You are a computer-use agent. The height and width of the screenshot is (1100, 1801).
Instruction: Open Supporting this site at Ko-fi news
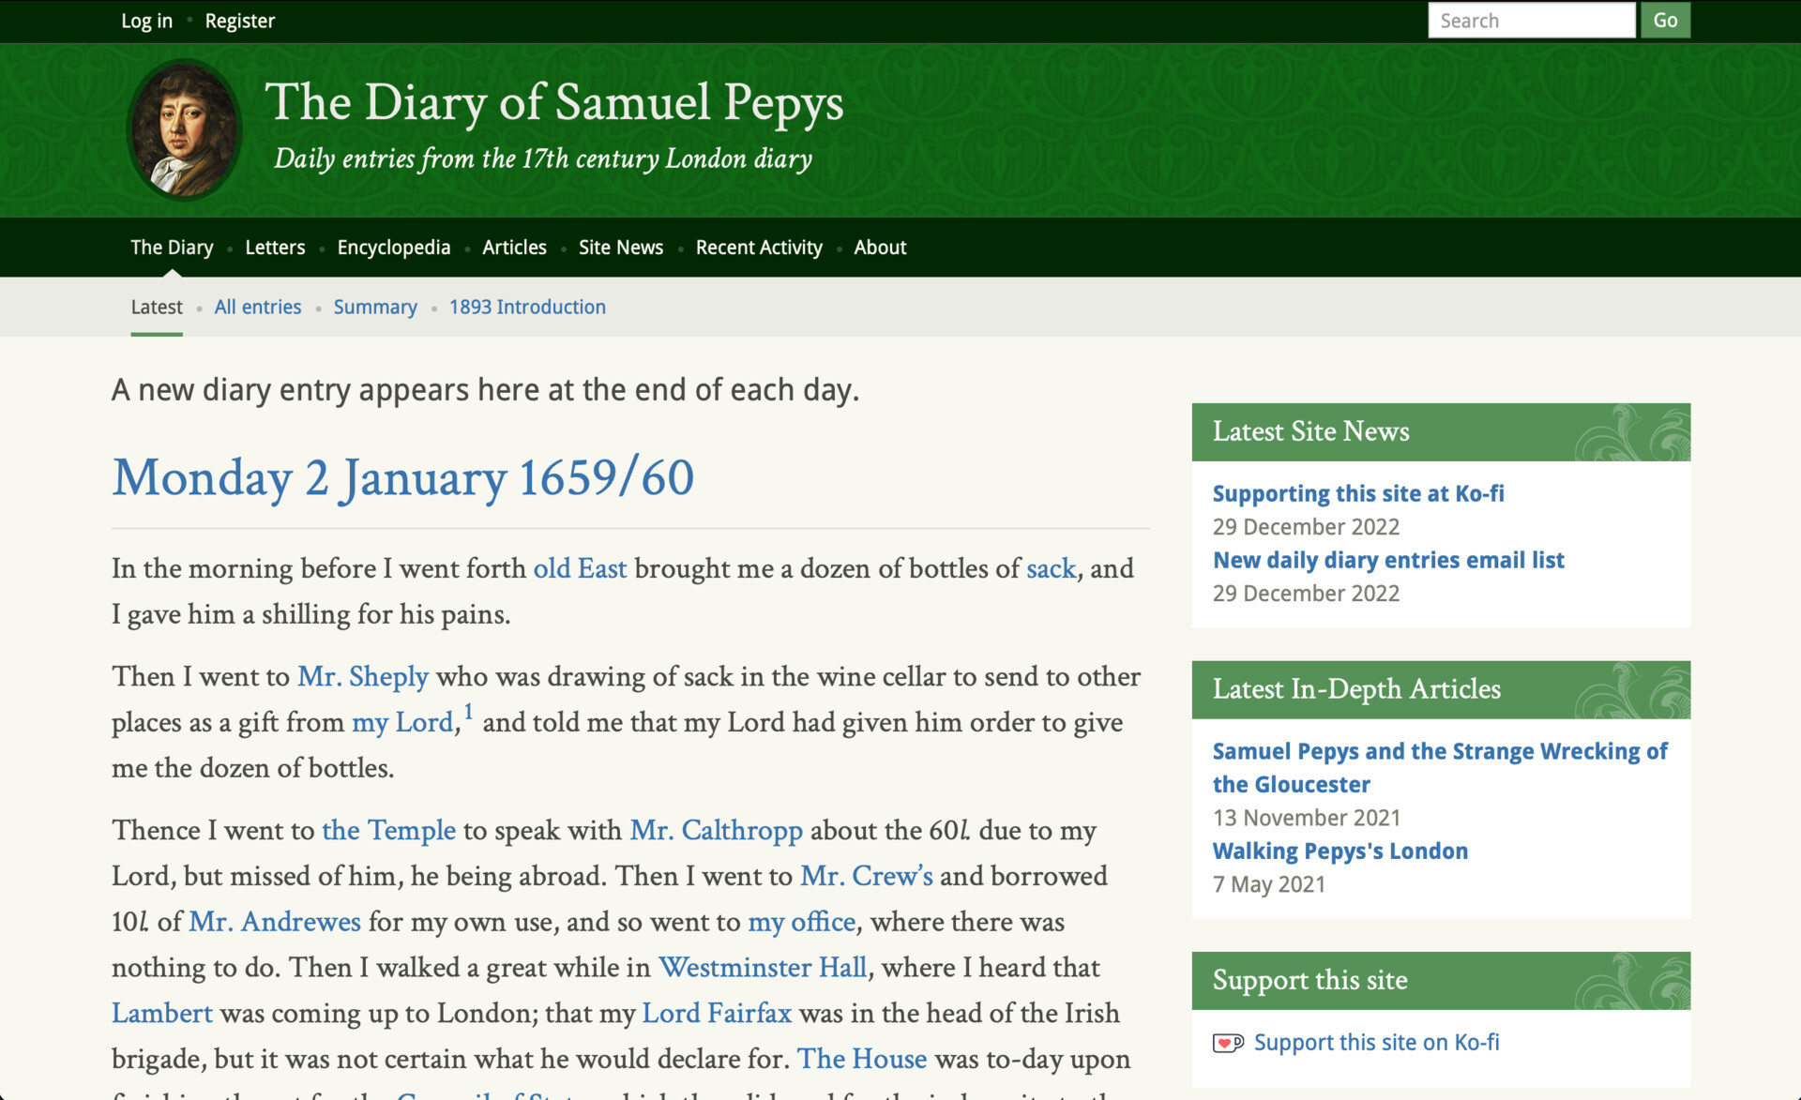point(1358,493)
